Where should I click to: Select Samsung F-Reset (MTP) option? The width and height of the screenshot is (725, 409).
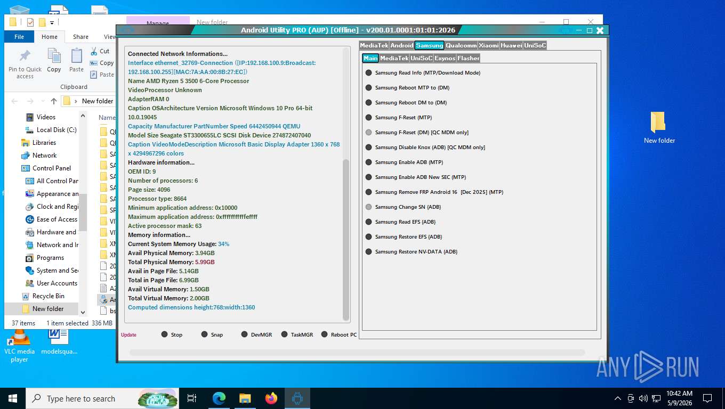pyautogui.click(x=399, y=118)
